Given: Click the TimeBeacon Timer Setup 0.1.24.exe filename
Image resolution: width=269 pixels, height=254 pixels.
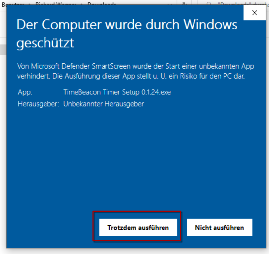Looking at the screenshot, I should coord(117,92).
